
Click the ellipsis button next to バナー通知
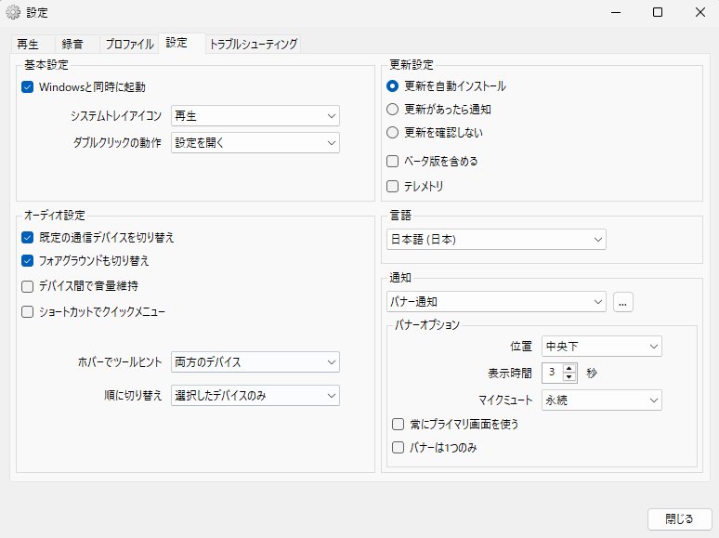click(x=622, y=302)
